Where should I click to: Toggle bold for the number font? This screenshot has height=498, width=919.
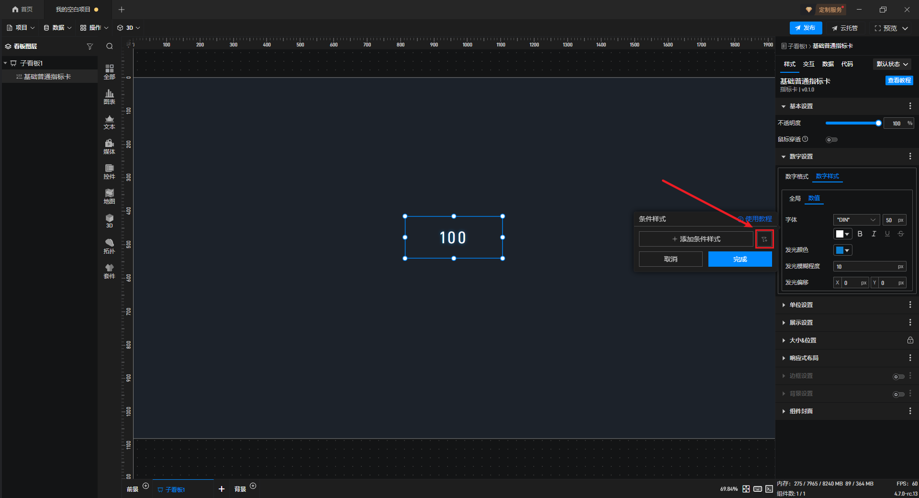coord(860,234)
